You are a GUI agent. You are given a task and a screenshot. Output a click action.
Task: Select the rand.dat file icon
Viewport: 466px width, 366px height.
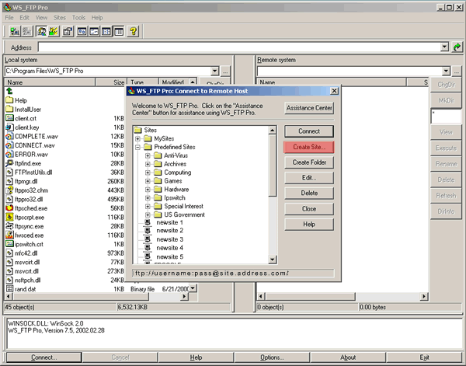[9, 289]
